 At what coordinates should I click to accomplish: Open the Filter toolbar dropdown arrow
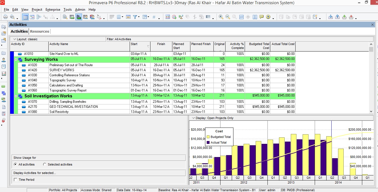[x=139, y=17]
